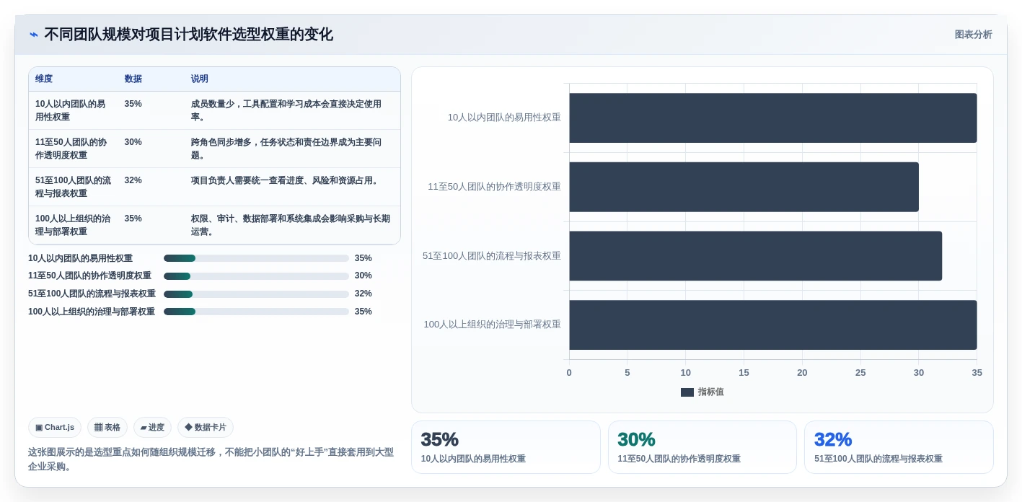The height and width of the screenshot is (502, 1022).
Task: Click the Chart.js tag chip
Action: (55, 427)
